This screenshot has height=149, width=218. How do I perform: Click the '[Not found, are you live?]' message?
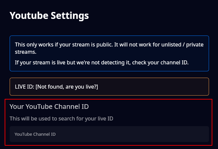[67, 87]
